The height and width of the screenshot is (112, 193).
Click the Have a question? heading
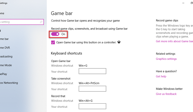tap(166, 71)
